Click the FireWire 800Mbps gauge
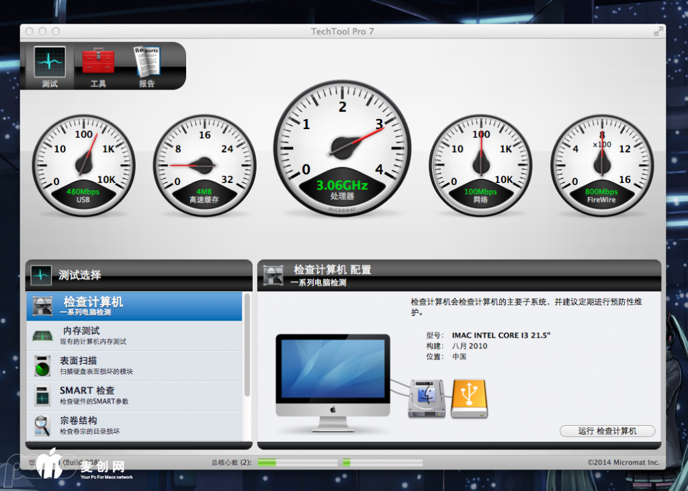 click(x=601, y=165)
